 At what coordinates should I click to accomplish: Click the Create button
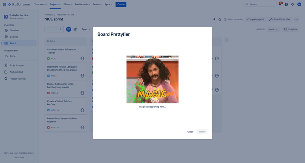click(x=121, y=4)
